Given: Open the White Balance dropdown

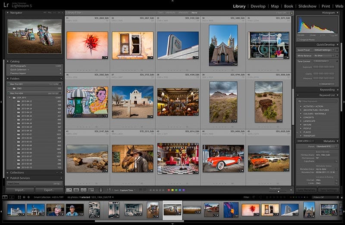Looking at the screenshot, I should click(x=324, y=56).
